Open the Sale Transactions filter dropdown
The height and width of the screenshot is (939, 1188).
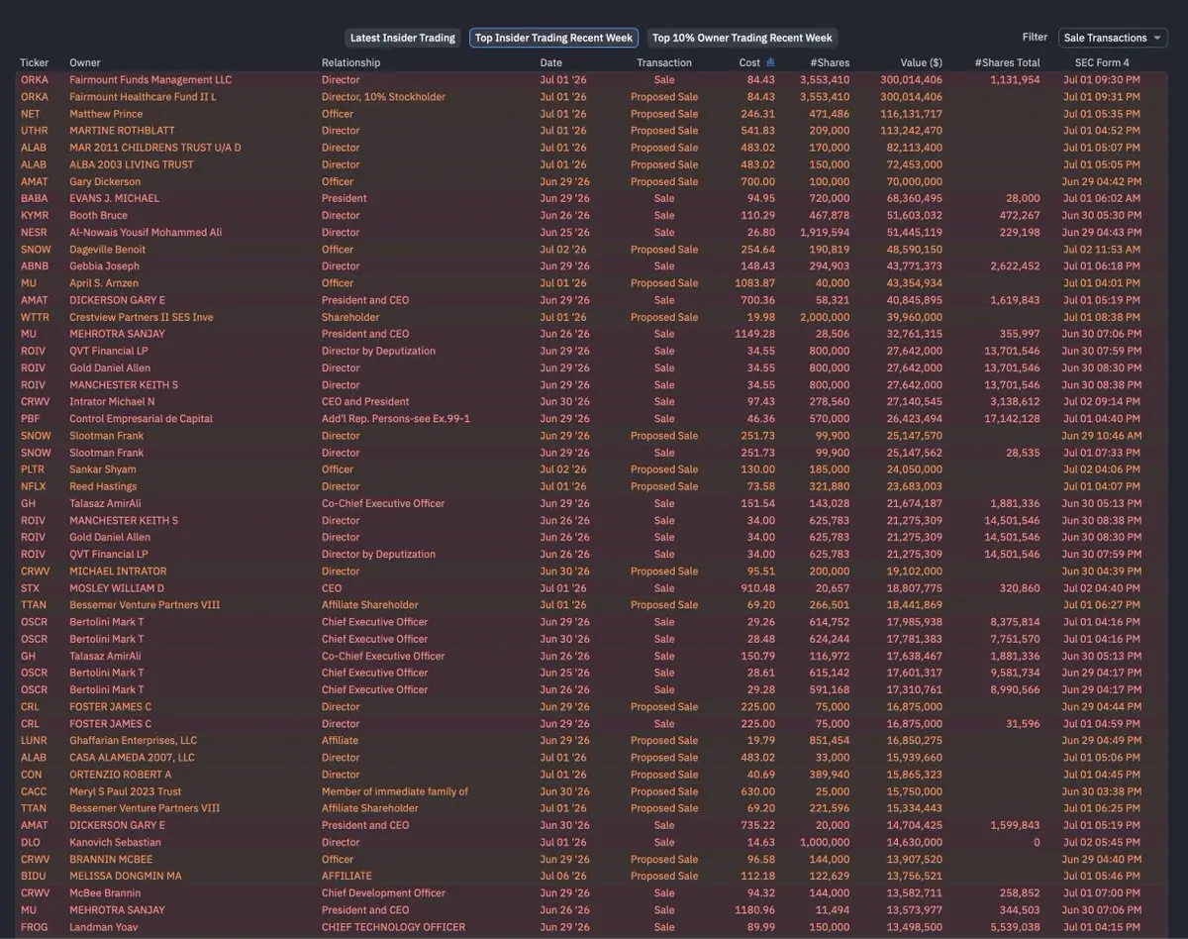coord(1113,38)
